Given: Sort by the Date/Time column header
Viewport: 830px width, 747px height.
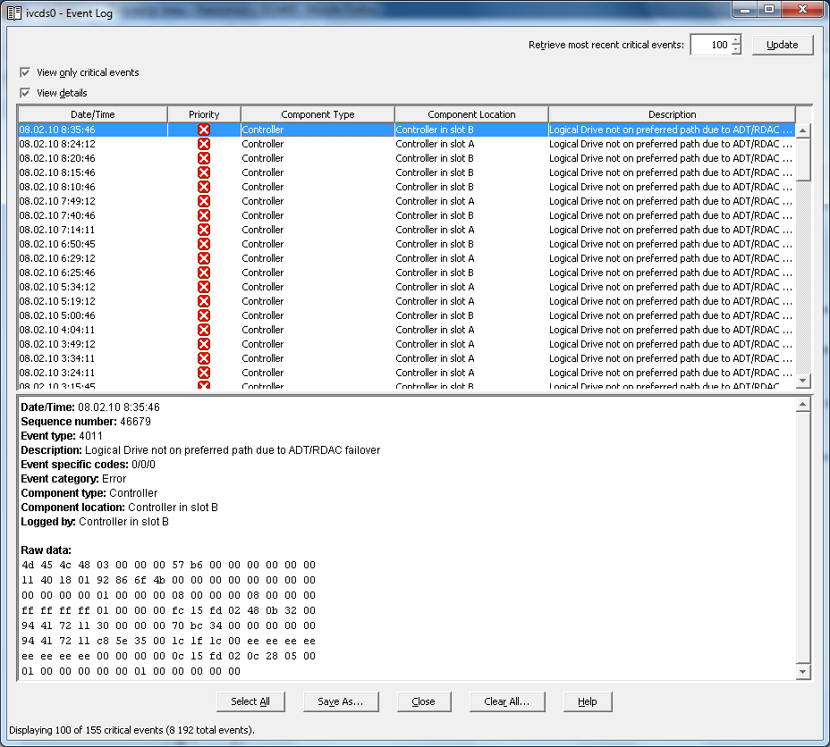Looking at the screenshot, I should point(93,114).
